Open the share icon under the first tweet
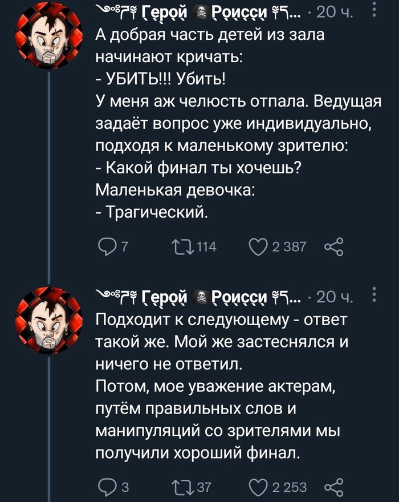399x502 pixels. click(x=333, y=245)
